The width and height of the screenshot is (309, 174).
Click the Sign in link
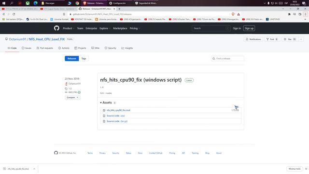[x=237, y=28]
